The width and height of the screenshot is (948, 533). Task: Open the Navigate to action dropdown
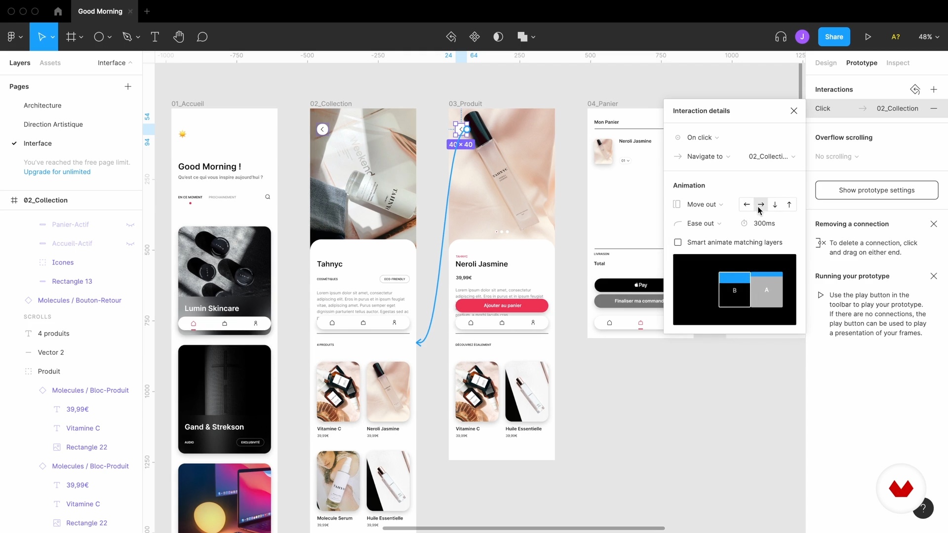(x=709, y=156)
